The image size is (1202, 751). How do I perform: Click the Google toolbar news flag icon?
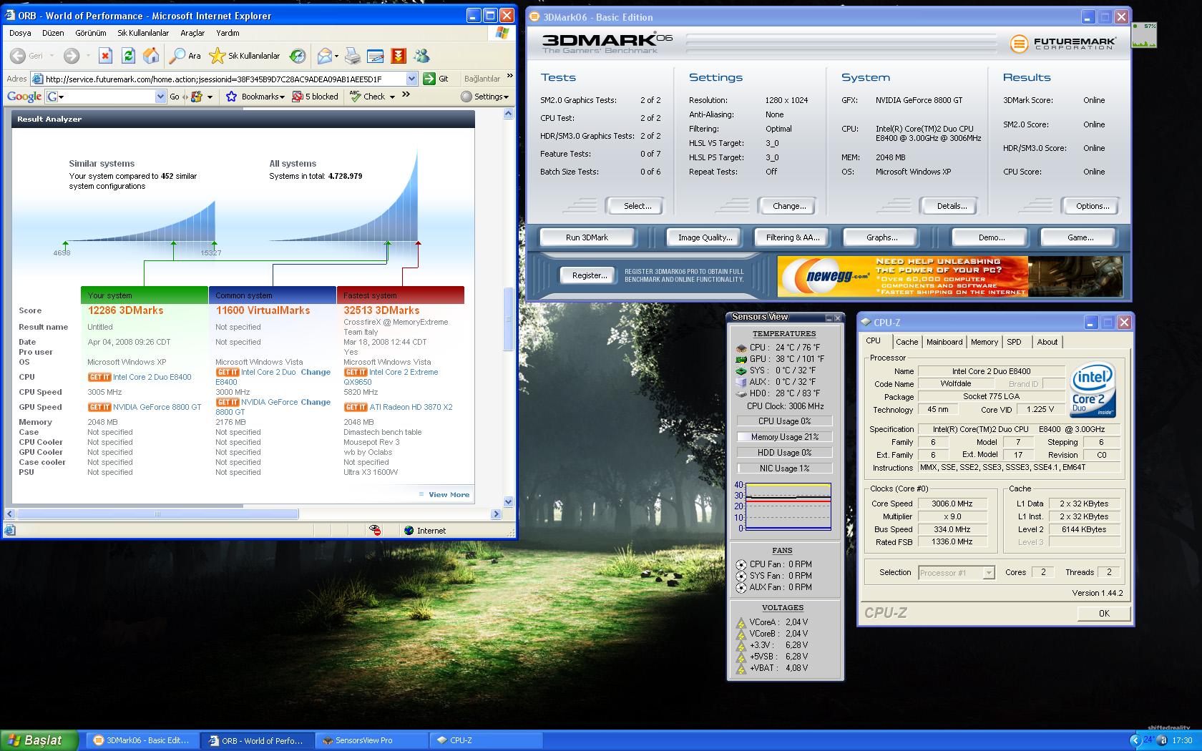(x=197, y=97)
